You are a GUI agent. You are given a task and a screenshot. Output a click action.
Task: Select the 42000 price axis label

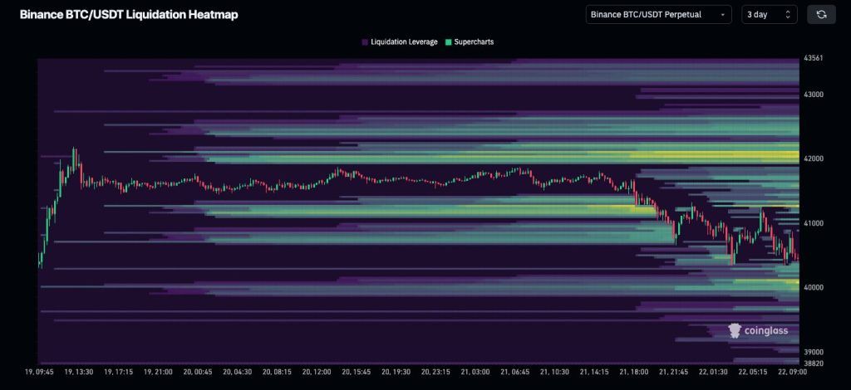click(x=816, y=158)
